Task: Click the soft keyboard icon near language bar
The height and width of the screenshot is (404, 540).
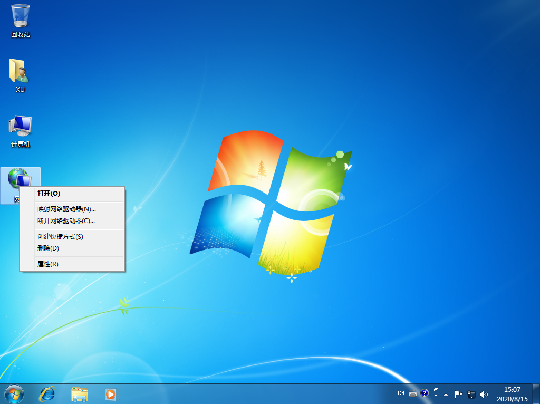Action: 412,393
